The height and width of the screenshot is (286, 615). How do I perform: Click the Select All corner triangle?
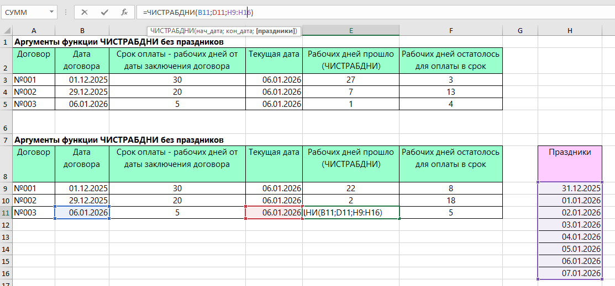[6, 31]
